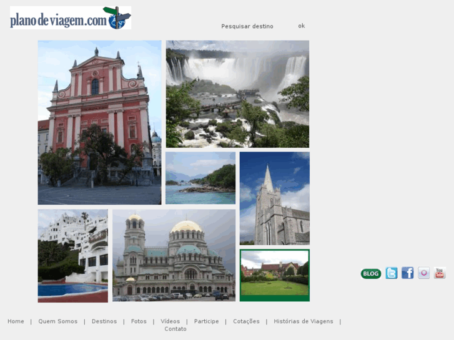Open the Fotos menu item
Screen dimensions: 454x340
(139, 321)
